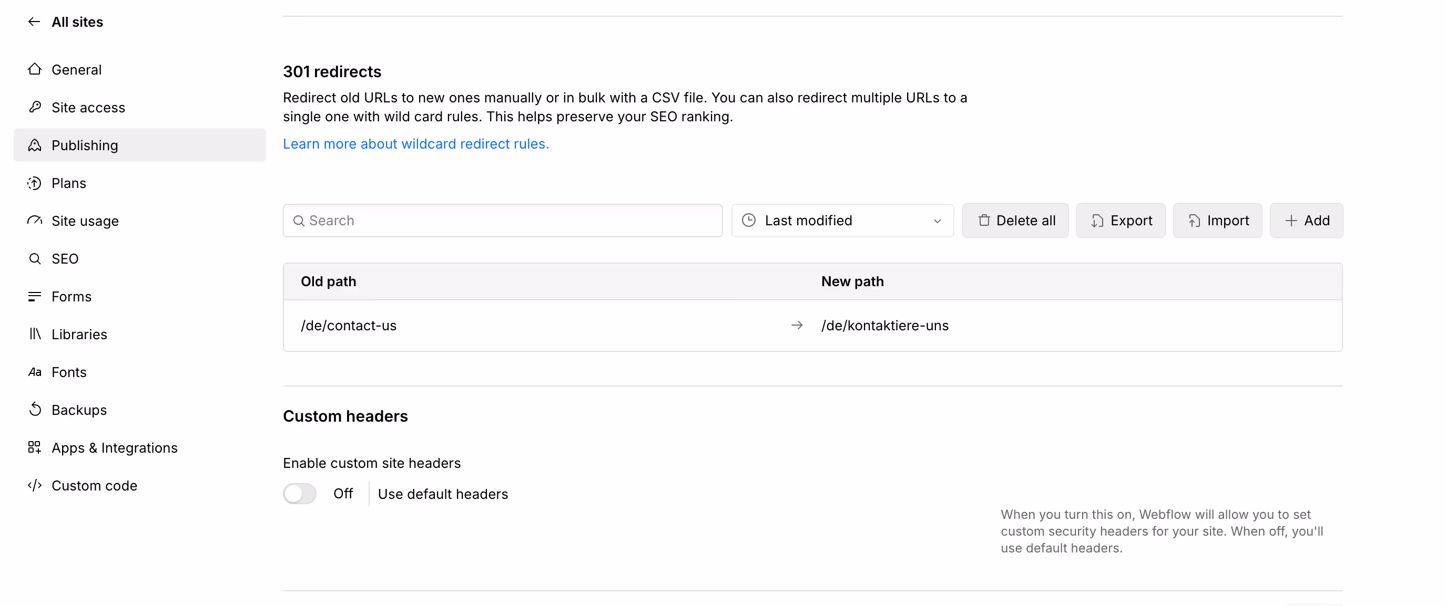The image size is (1446, 606).
Task: Open the Publishing settings section
Action: [x=84, y=145]
